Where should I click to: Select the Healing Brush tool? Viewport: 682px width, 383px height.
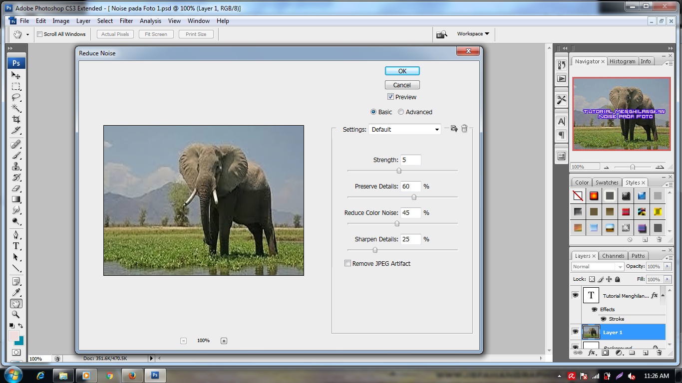(x=16, y=145)
